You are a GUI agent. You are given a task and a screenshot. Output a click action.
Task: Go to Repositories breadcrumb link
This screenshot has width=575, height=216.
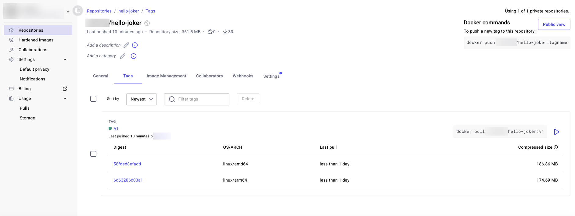pos(99,11)
